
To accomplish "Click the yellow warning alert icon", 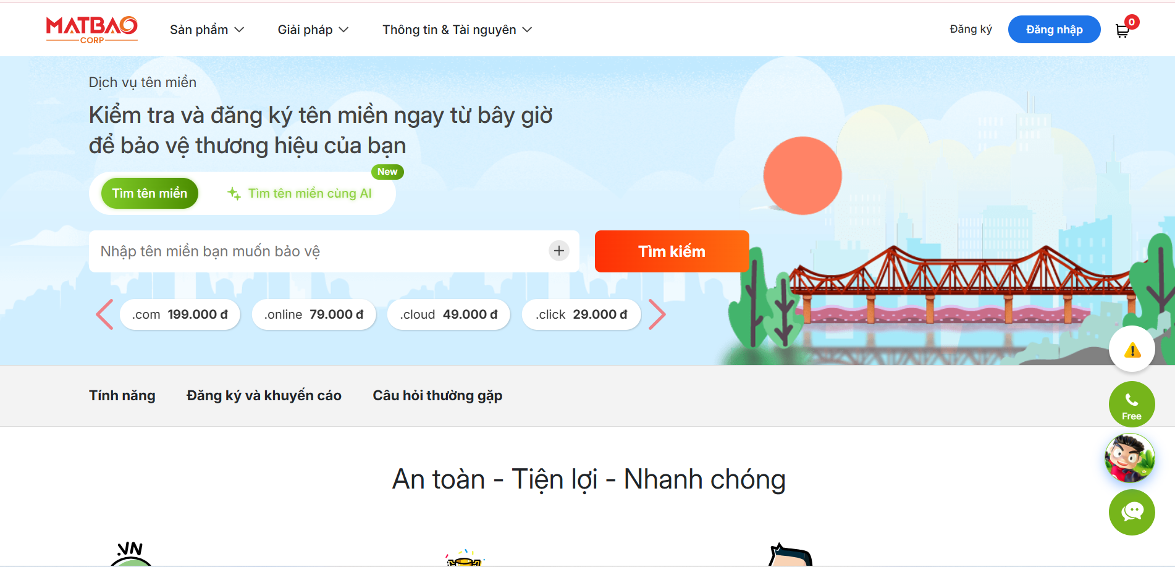I will point(1132,350).
